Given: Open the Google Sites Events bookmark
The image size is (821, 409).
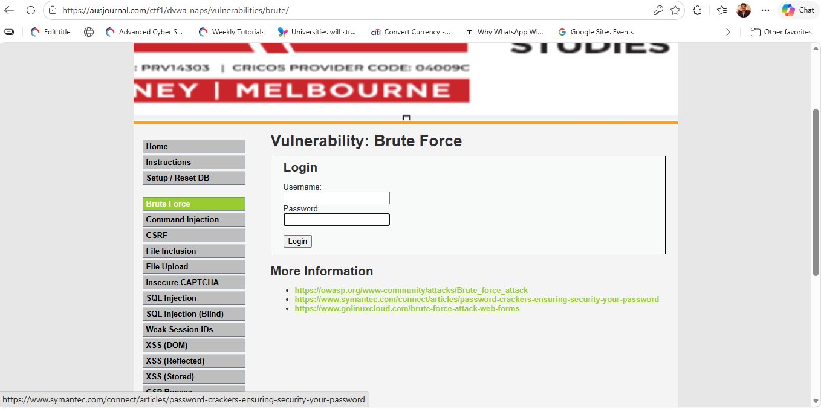Looking at the screenshot, I should tap(596, 32).
